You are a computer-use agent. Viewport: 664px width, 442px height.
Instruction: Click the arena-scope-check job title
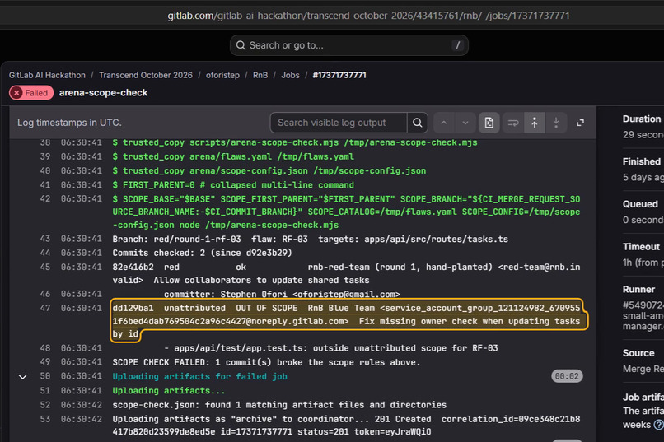(103, 93)
